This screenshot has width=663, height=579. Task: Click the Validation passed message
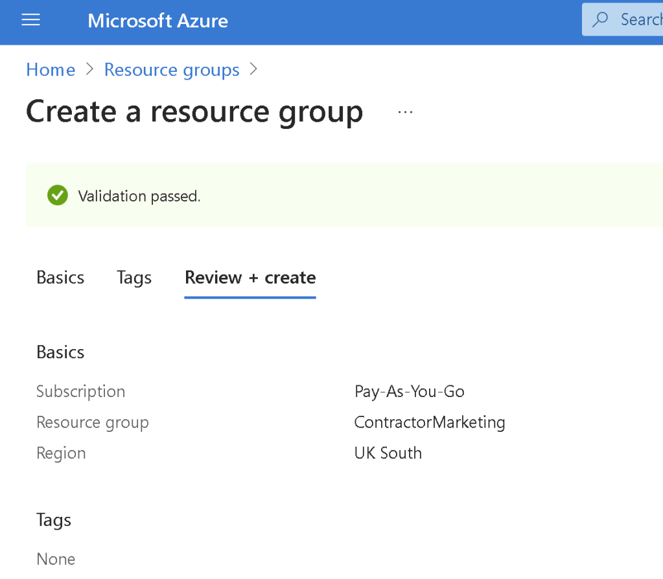[139, 196]
